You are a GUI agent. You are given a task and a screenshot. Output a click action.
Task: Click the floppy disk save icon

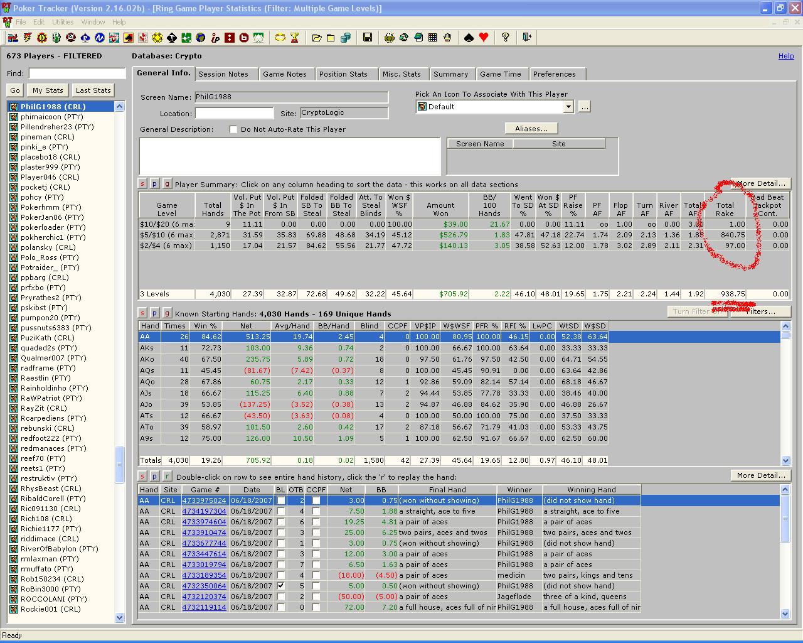(368, 38)
